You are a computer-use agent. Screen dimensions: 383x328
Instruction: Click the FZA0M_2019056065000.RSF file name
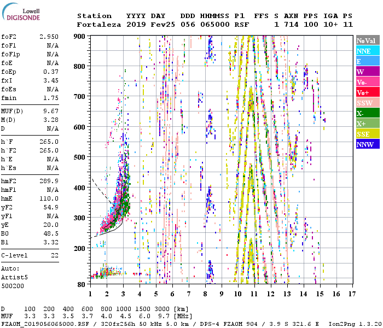tap(45, 324)
